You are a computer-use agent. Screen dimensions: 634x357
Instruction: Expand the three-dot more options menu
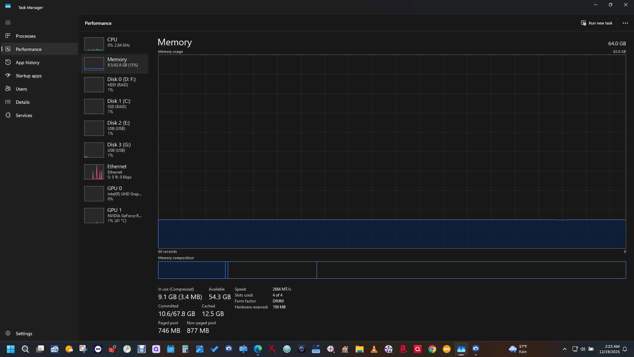pos(625,23)
